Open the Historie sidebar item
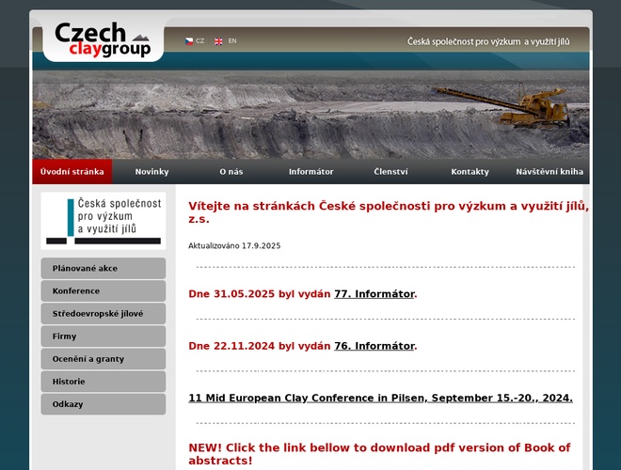The width and height of the screenshot is (621, 470). click(x=103, y=382)
